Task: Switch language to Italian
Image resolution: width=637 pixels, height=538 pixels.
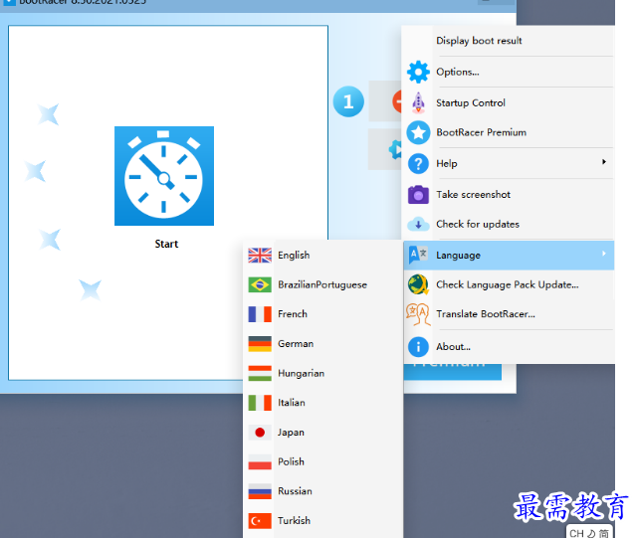Action: click(322, 403)
